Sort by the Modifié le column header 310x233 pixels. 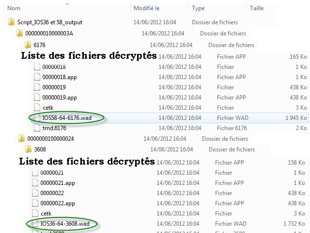(x=146, y=8)
